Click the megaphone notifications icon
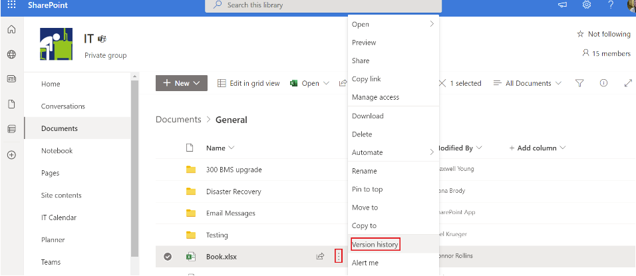The height and width of the screenshot is (276, 636). [x=562, y=5]
